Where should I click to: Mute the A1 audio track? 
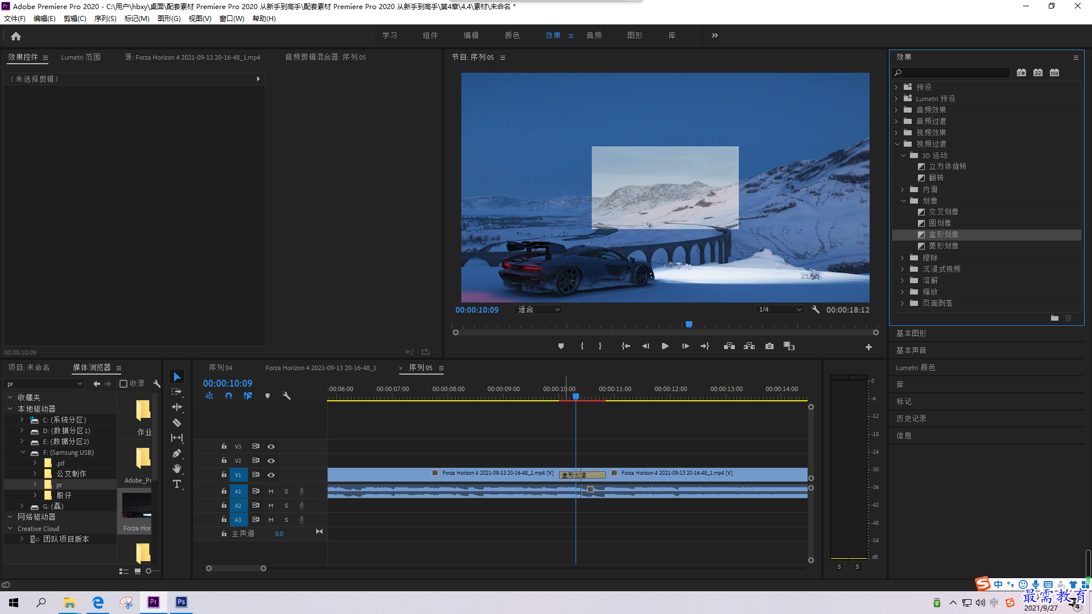(x=271, y=491)
